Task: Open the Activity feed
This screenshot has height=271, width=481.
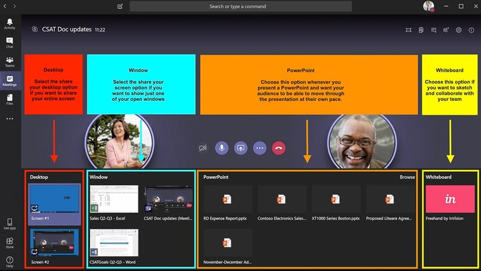Action: coord(10,24)
